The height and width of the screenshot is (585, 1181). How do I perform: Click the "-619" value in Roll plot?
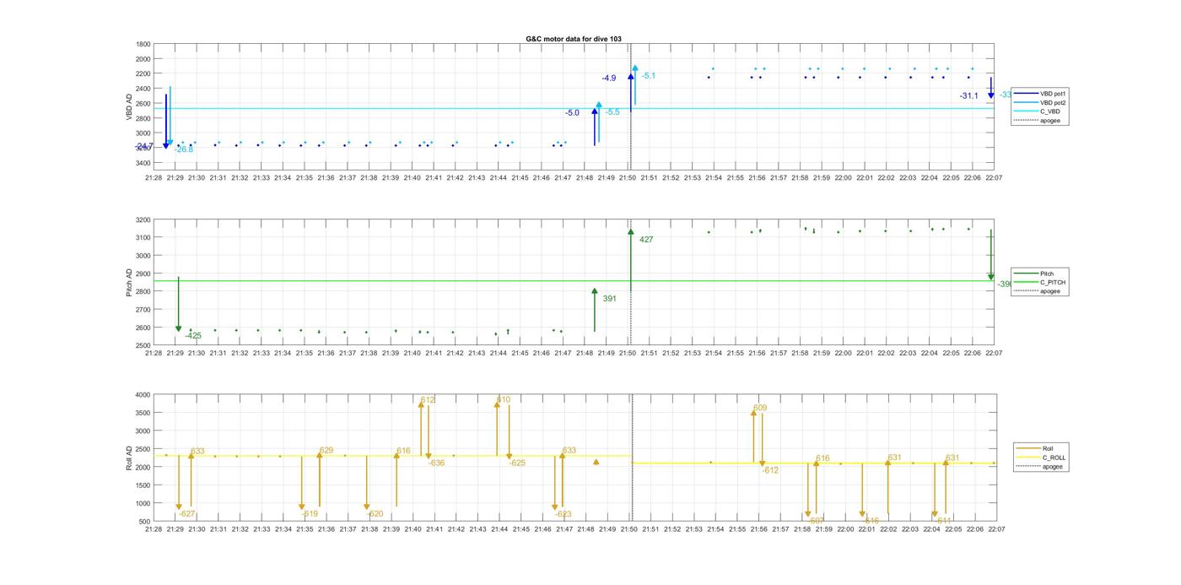[310, 514]
